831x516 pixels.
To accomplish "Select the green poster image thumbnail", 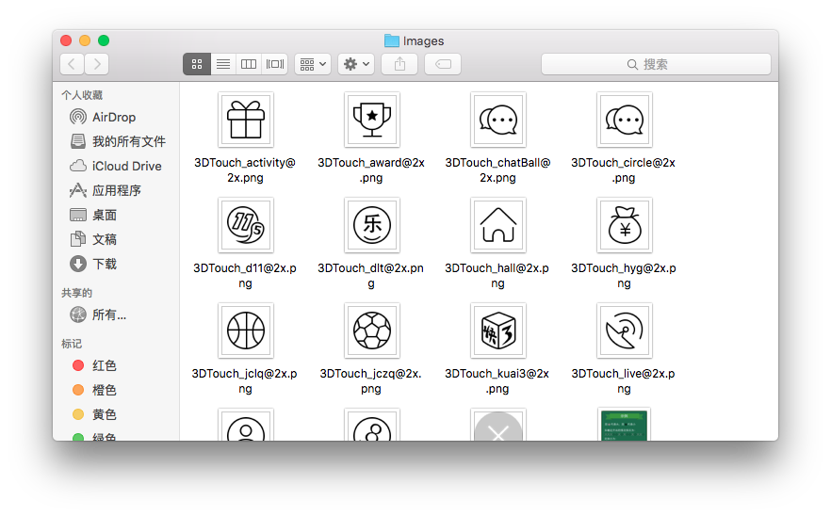I will pos(624,425).
